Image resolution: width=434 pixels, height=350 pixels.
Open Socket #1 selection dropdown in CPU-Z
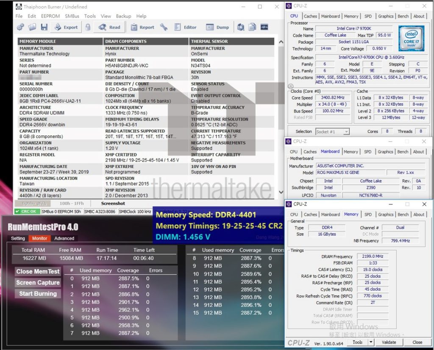click(333, 132)
